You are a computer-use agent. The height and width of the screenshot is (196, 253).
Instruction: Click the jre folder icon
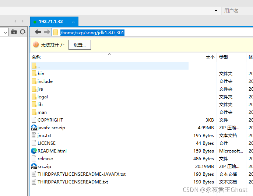click(34, 89)
